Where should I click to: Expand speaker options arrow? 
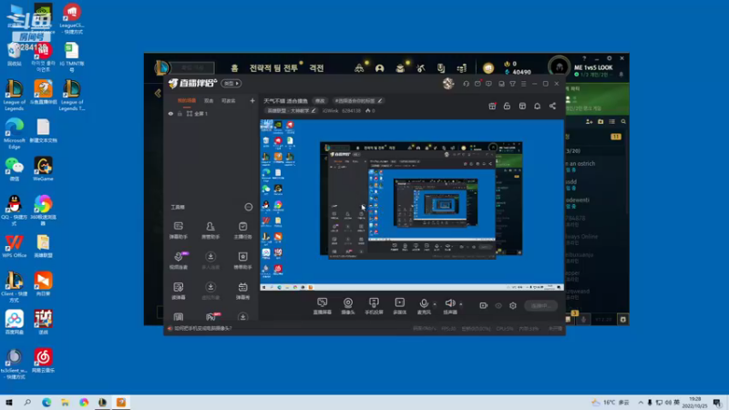461,304
